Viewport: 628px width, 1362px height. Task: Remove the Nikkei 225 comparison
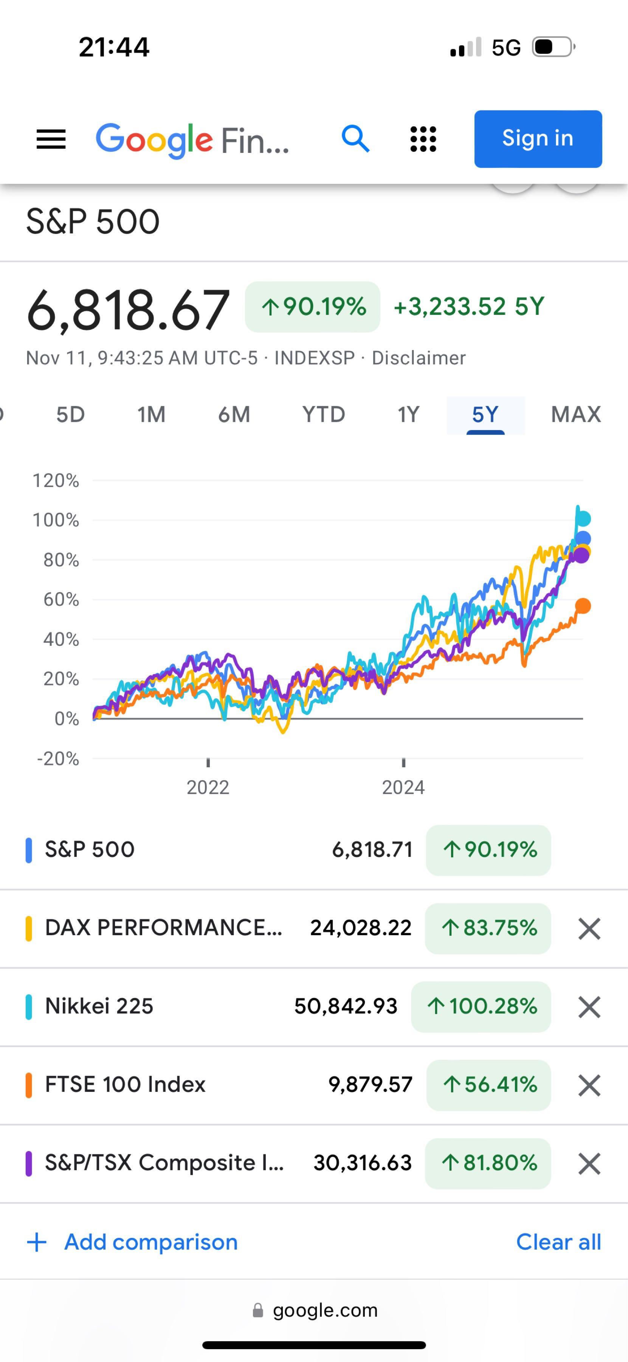click(x=589, y=1007)
